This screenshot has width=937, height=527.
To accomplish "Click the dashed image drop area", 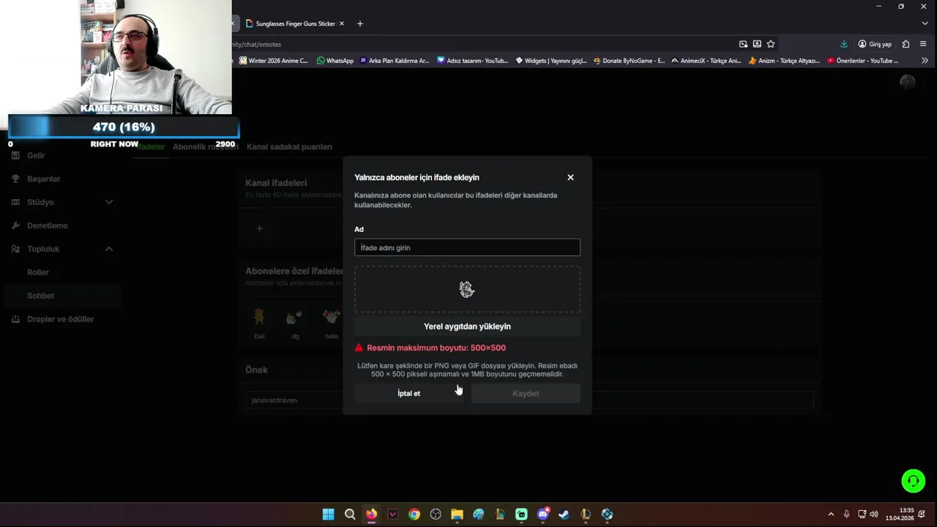I will [467, 289].
